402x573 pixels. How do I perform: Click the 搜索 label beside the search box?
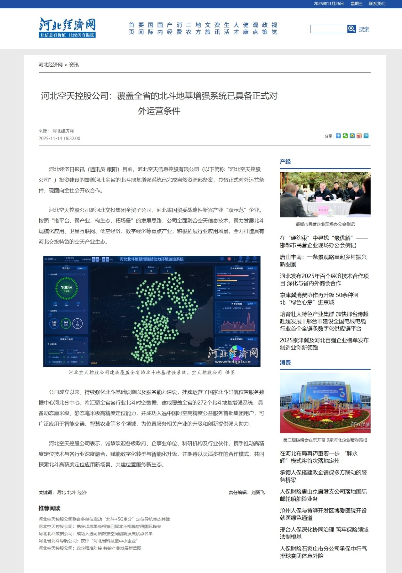point(364,29)
